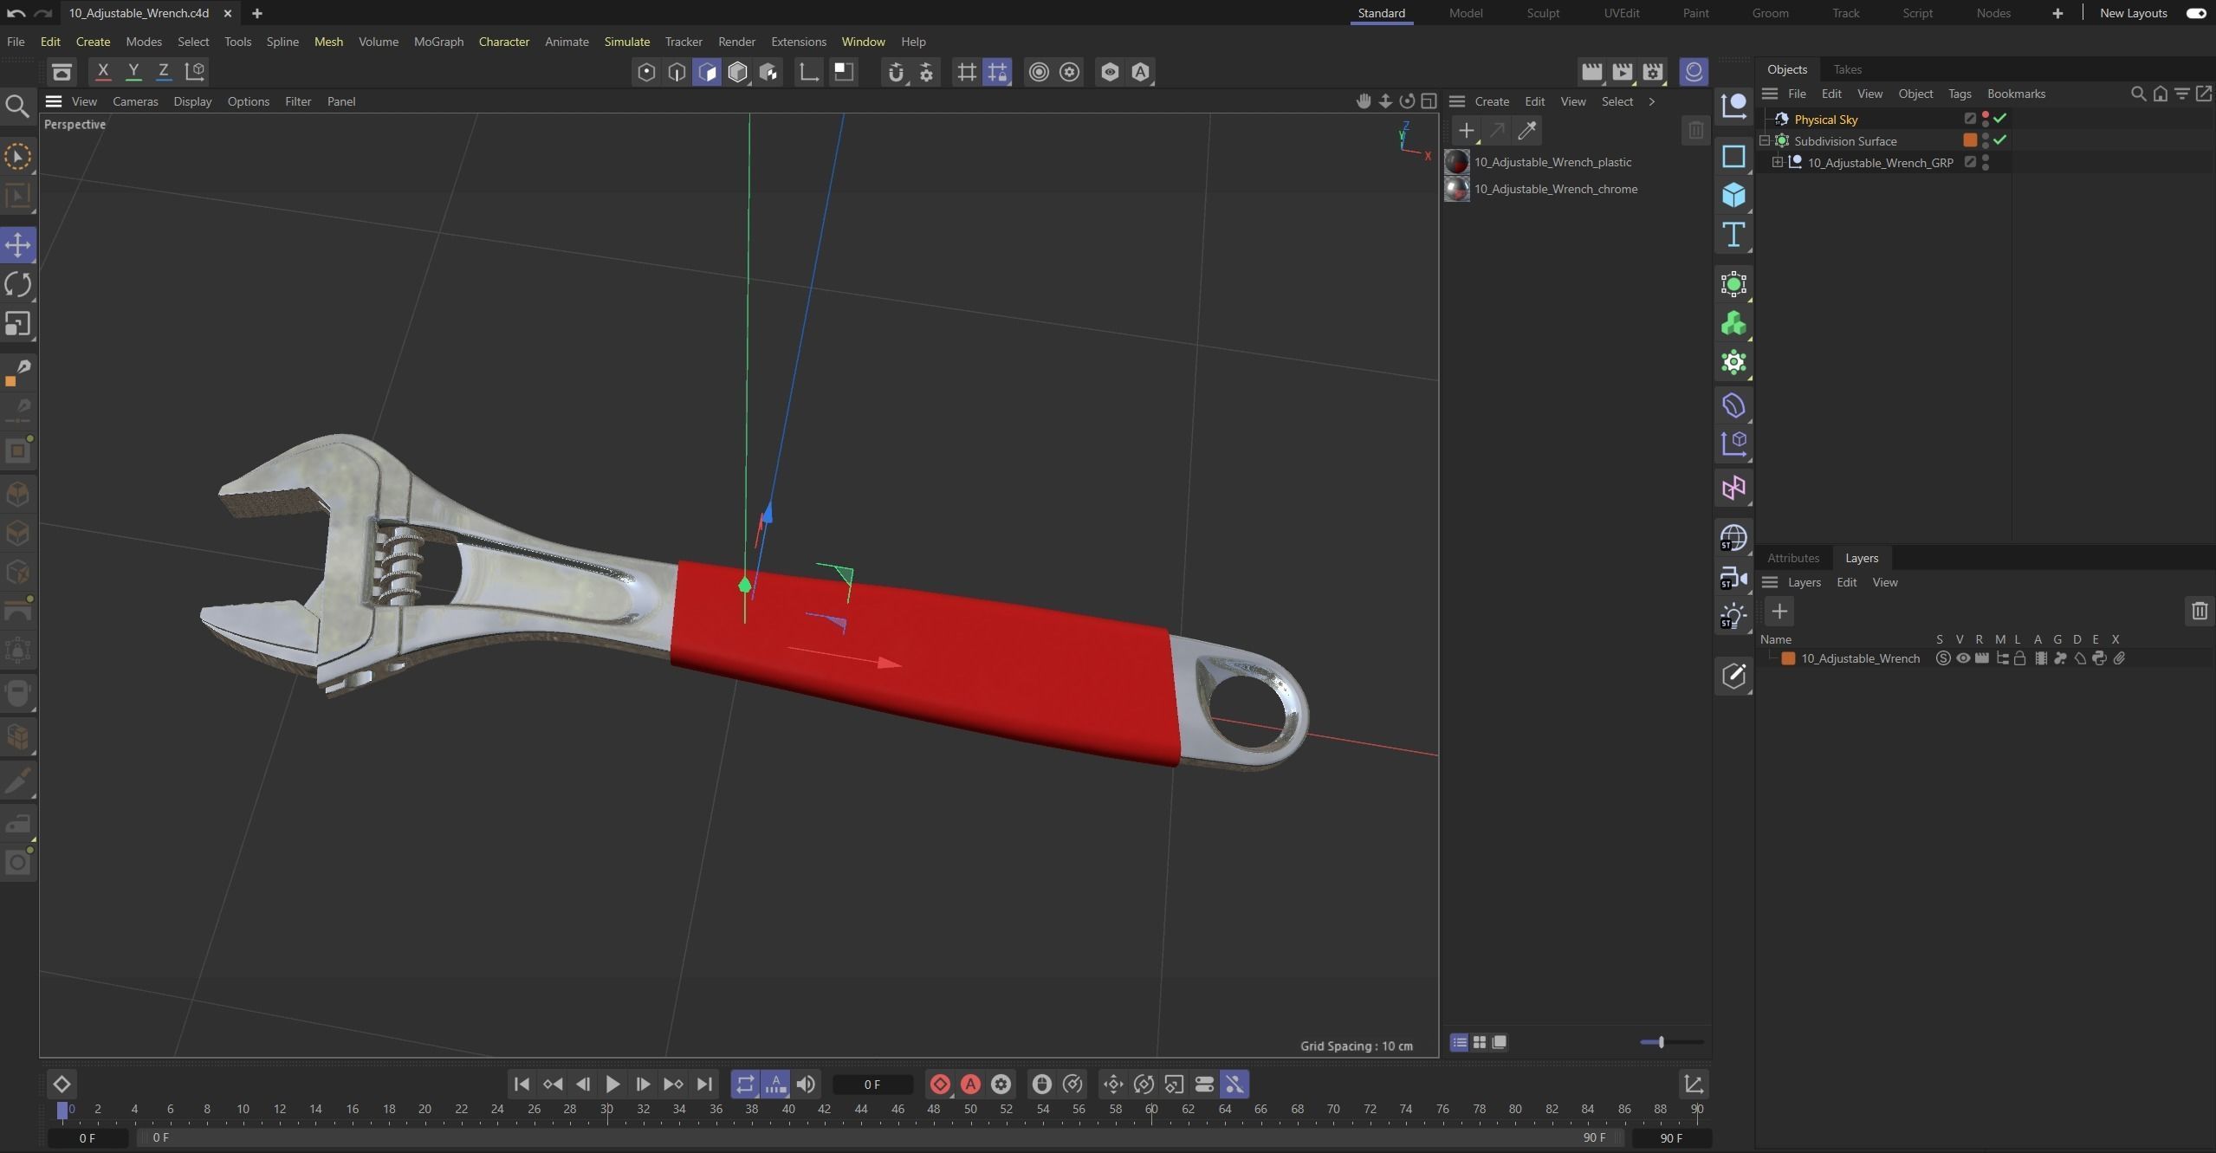Viewport: 2216px width, 1153px height.
Task: Add a Cube primitive object
Action: tap(1733, 195)
